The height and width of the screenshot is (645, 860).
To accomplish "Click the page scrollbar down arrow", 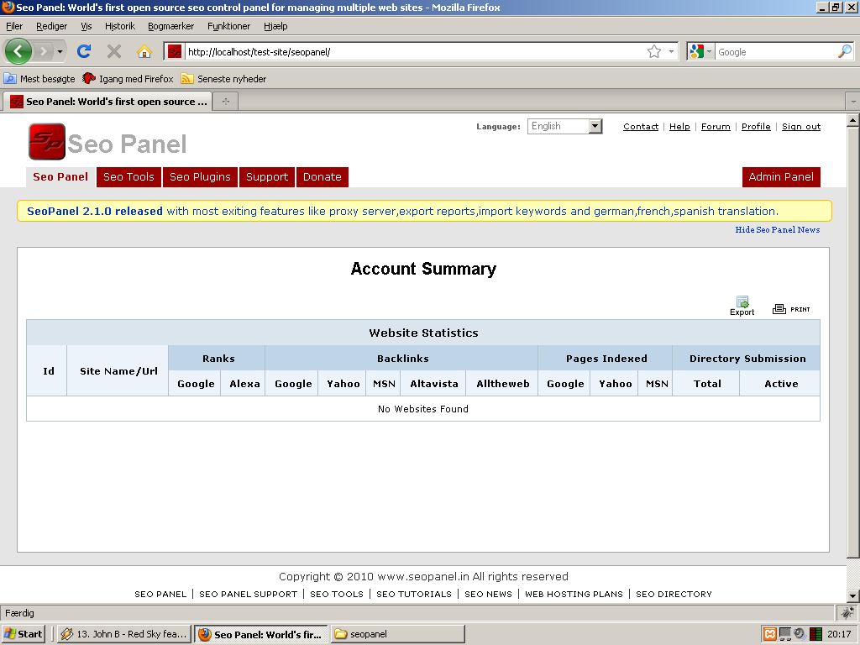I will point(853,597).
